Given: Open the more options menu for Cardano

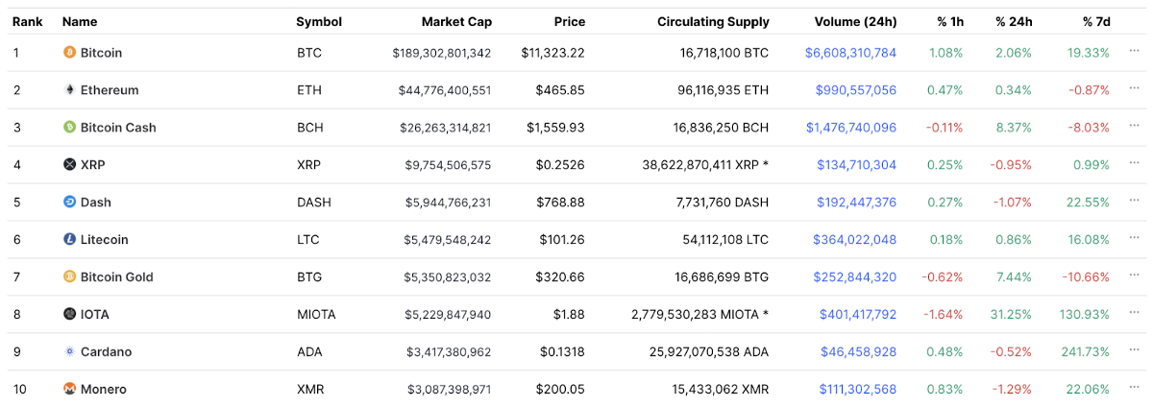Looking at the screenshot, I should [x=1135, y=351].
